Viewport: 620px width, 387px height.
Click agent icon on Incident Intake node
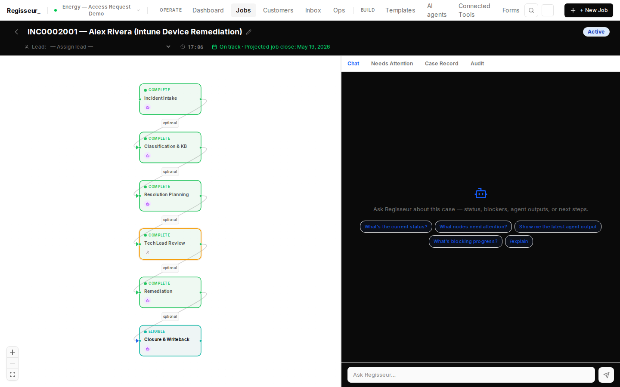point(148,107)
